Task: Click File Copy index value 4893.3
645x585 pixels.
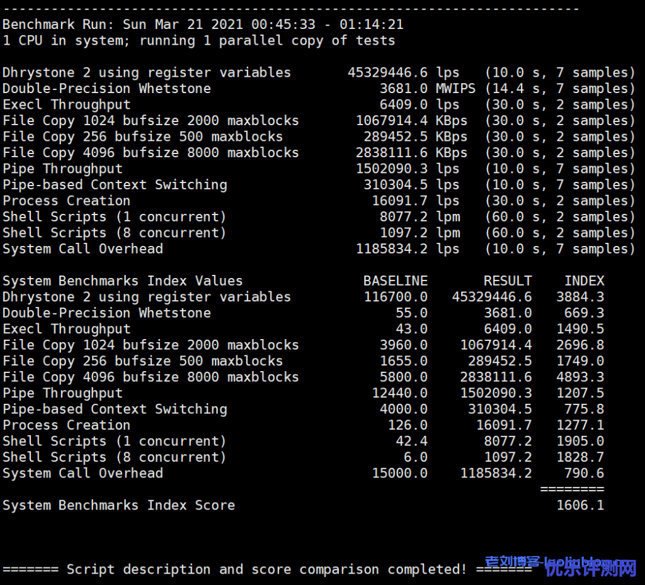Action: tap(580, 377)
